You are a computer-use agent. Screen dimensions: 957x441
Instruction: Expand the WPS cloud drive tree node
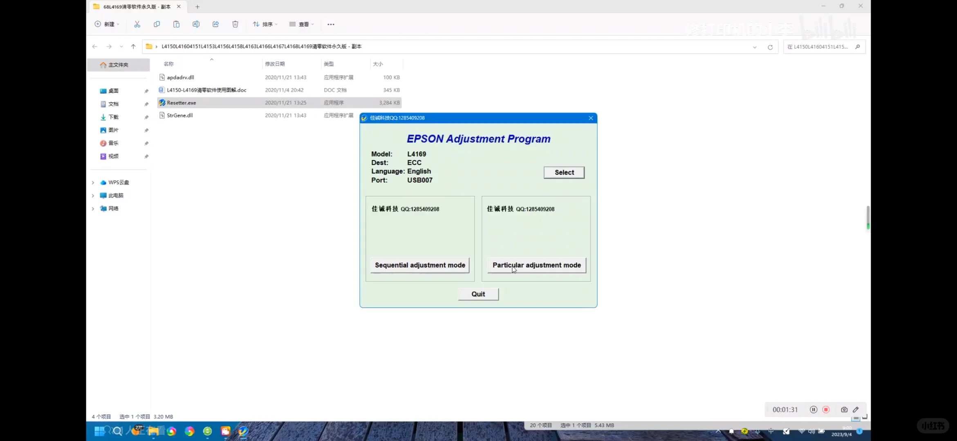tap(93, 183)
